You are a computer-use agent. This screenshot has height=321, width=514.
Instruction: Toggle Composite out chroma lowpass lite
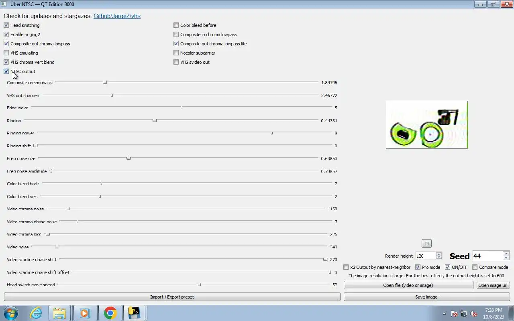[176, 44]
